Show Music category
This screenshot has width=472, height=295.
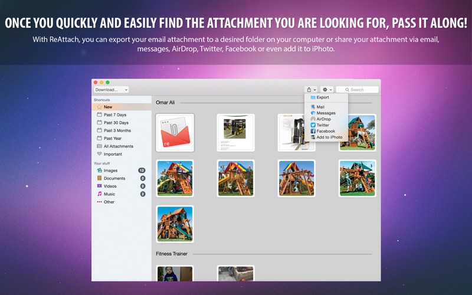pyautogui.click(x=122, y=194)
